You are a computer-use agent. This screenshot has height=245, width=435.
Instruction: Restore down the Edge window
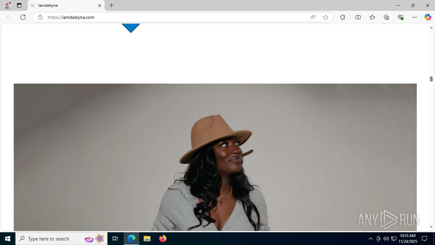tap(413, 5)
